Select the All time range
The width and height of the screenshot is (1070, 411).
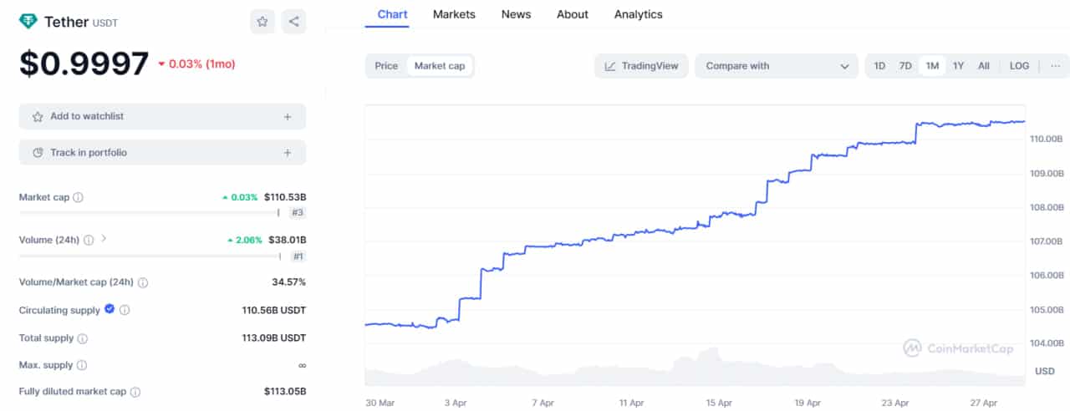point(984,66)
